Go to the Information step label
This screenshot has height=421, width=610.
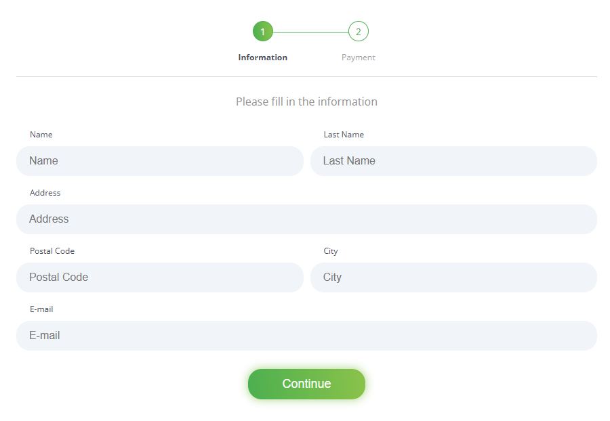pos(262,58)
